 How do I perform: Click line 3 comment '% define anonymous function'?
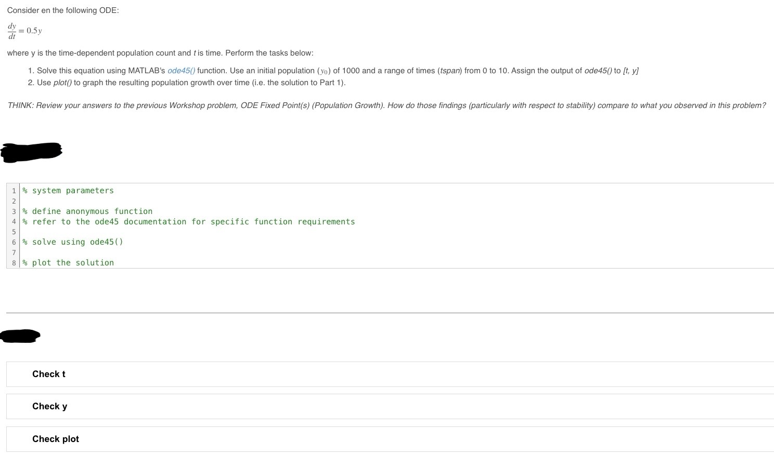[87, 211]
